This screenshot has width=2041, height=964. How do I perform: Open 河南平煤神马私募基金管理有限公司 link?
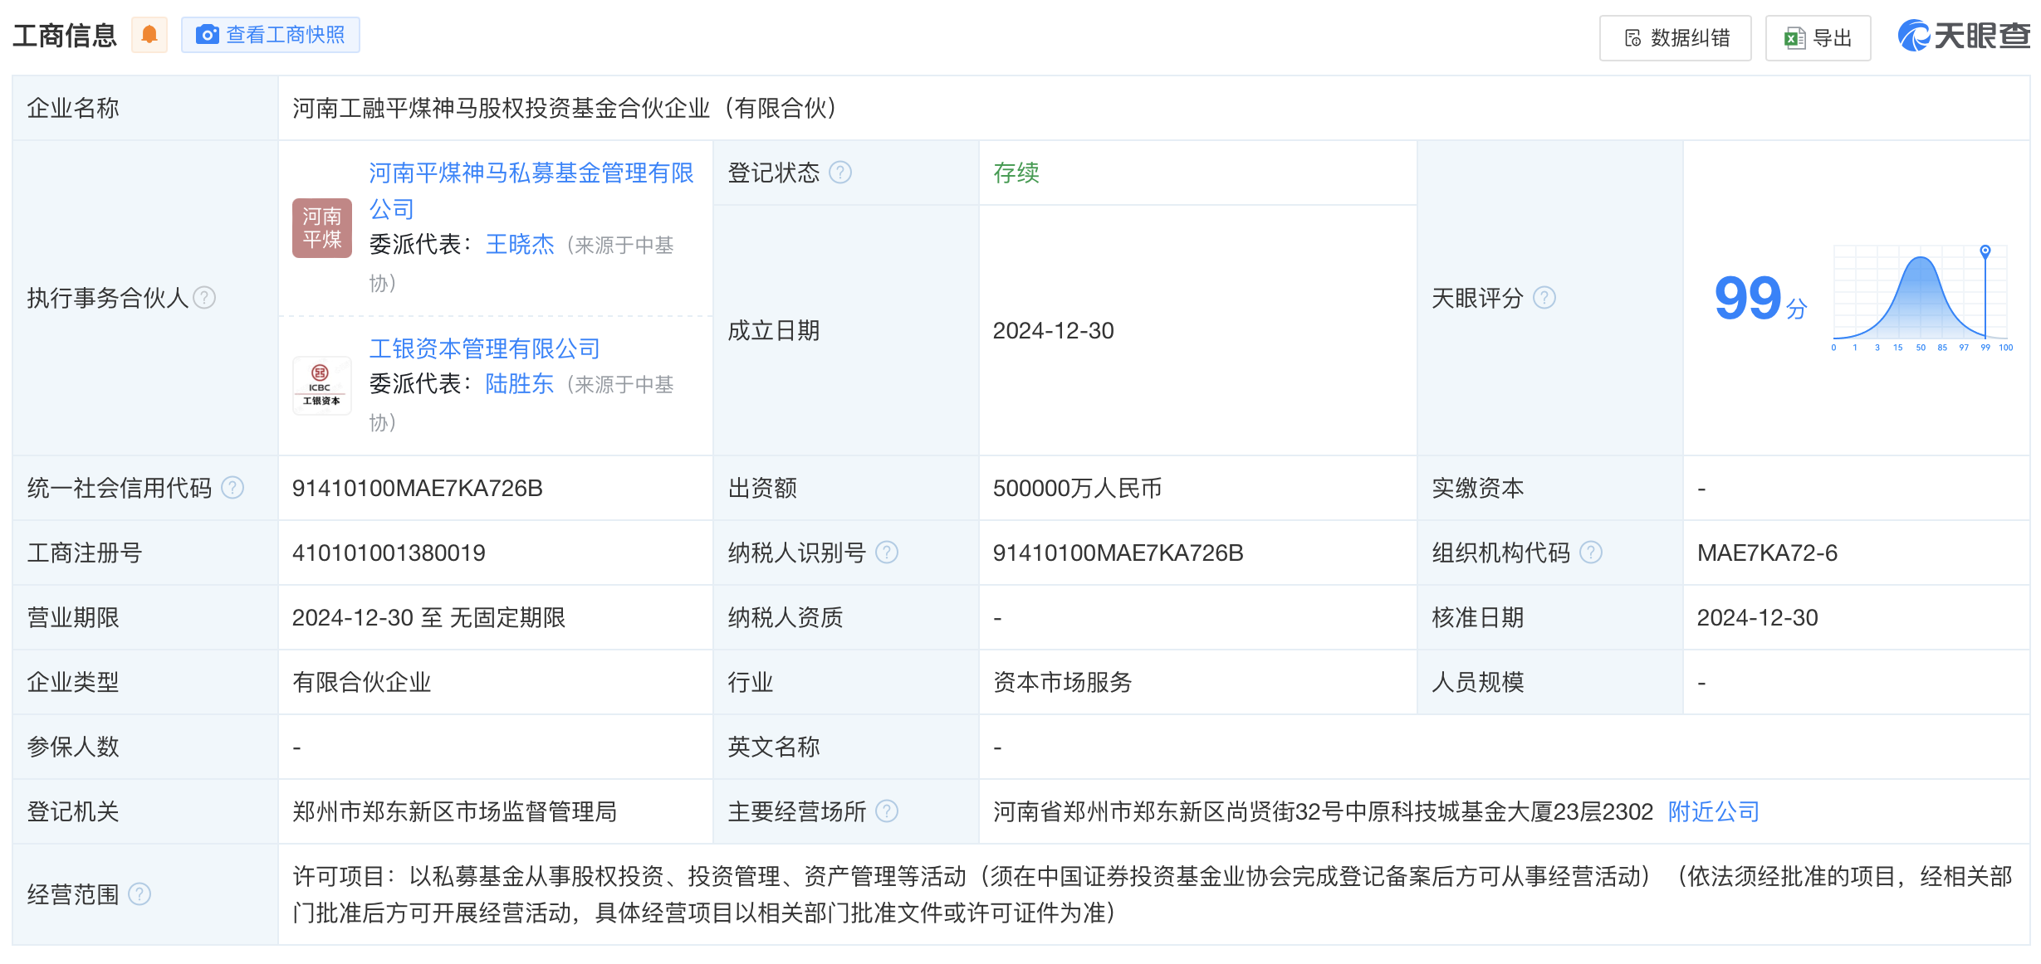pos(531,173)
